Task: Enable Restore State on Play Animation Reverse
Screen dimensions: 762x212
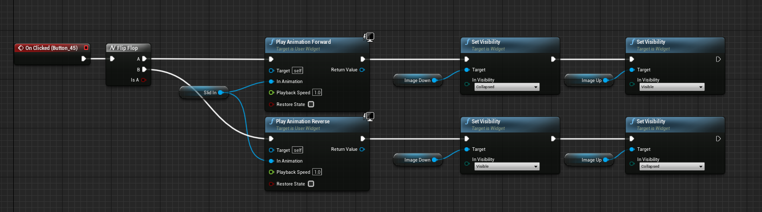Action: 311,184
